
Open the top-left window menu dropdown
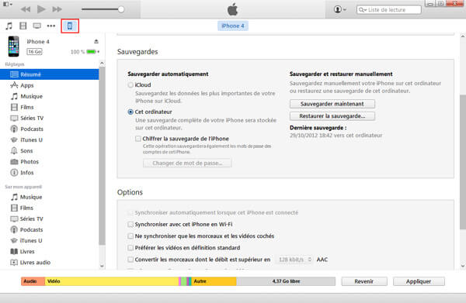click(x=8, y=4)
